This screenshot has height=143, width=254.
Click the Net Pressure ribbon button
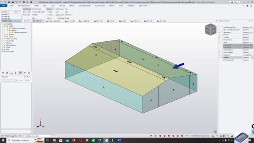[x=60, y=9]
